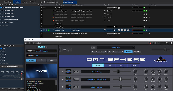This screenshot has height=91, width=173.
Task: Select state 2: 2 radio button
Action: (1, 51)
